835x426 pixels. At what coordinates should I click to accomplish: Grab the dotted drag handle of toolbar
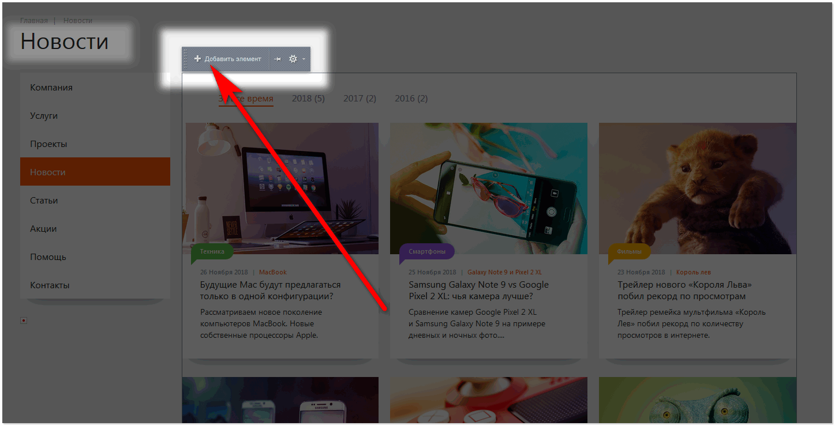[185, 59]
